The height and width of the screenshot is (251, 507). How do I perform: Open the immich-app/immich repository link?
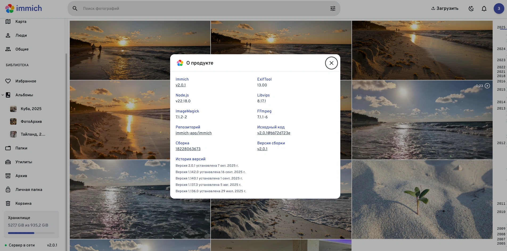(193, 133)
